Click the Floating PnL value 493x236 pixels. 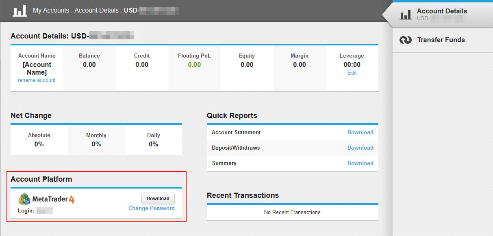point(194,65)
